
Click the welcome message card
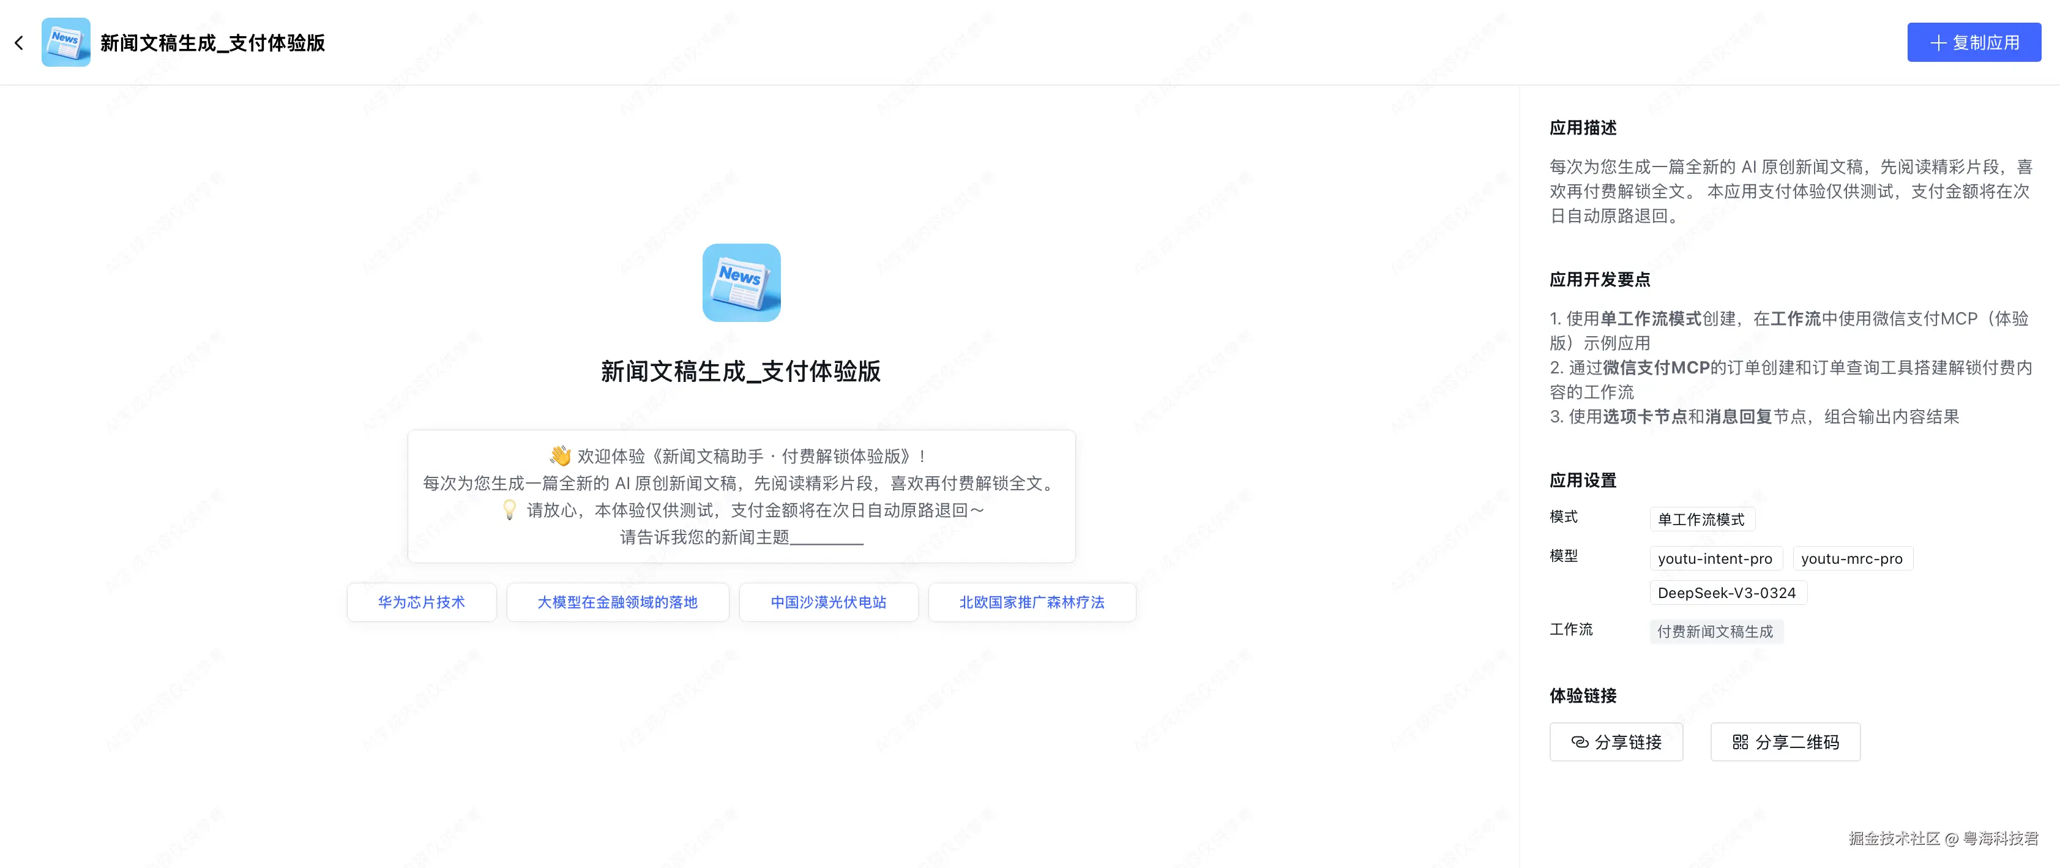tap(741, 497)
